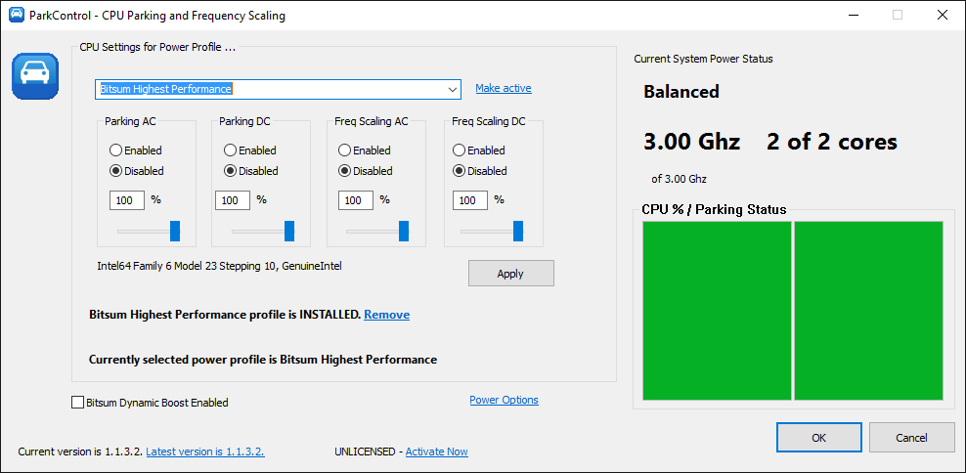Click the Freq Scaling DC percent field
The image size is (966, 473).
click(470, 200)
